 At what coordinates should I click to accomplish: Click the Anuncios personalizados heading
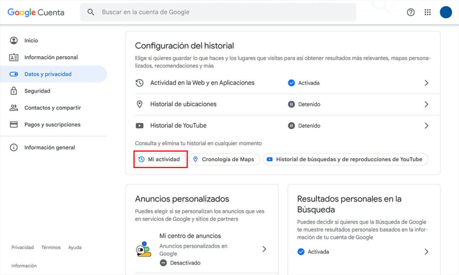182,199
